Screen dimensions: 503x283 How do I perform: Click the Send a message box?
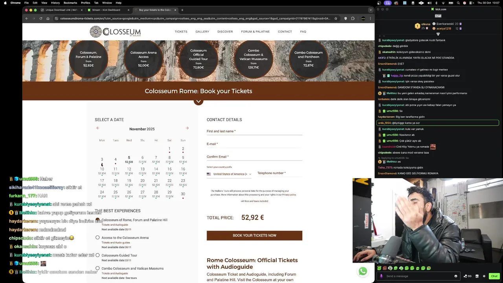coord(419,276)
